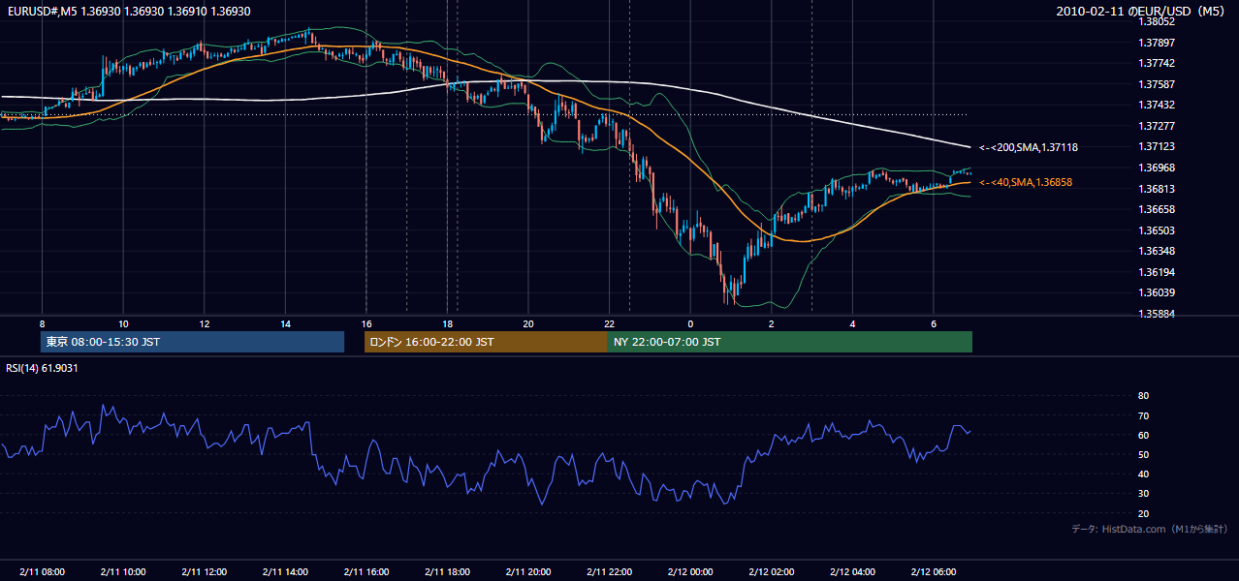
Task: Click price axis label 1.35884
Action: [x=1158, y=314]
